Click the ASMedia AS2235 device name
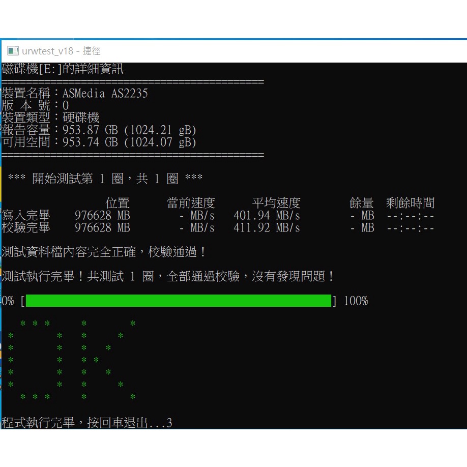The width and height of the screenshot is (467, 467). pyautogui.click(x=105, y=94)
